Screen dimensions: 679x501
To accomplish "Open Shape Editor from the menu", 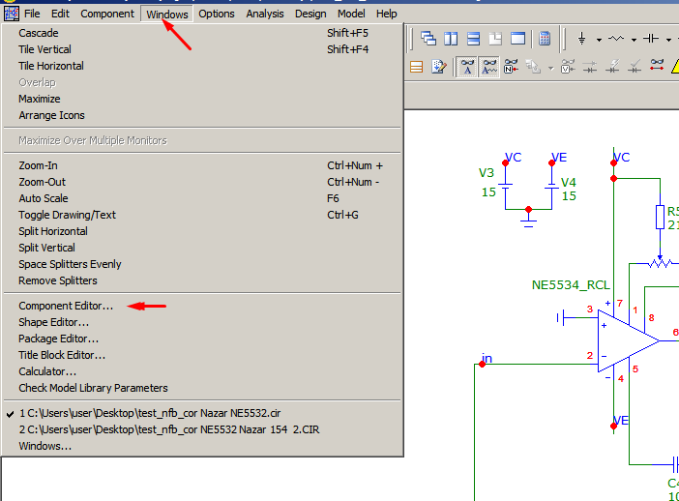I will (x=202, y=322).
